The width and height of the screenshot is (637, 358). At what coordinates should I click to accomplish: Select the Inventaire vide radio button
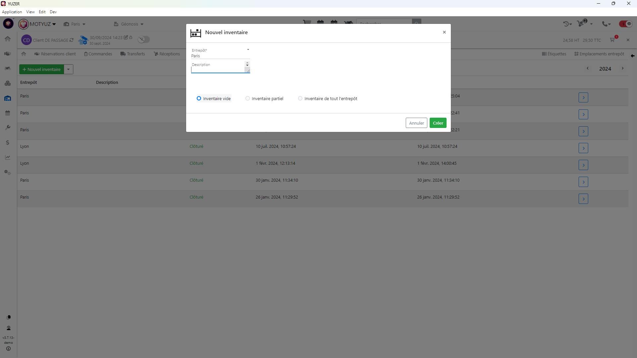(199, 98)
